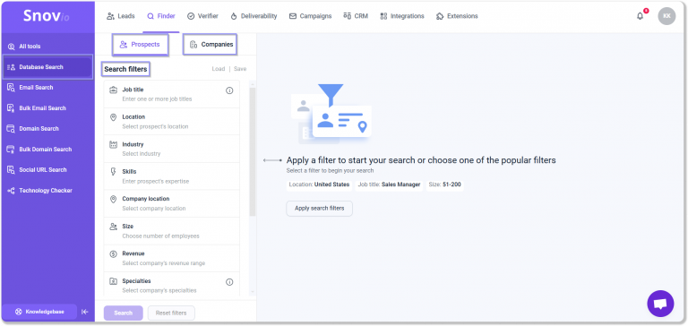The image size is (688, 326).
Task: Open Technology Checker in sidebar
Action: (47, 191)
